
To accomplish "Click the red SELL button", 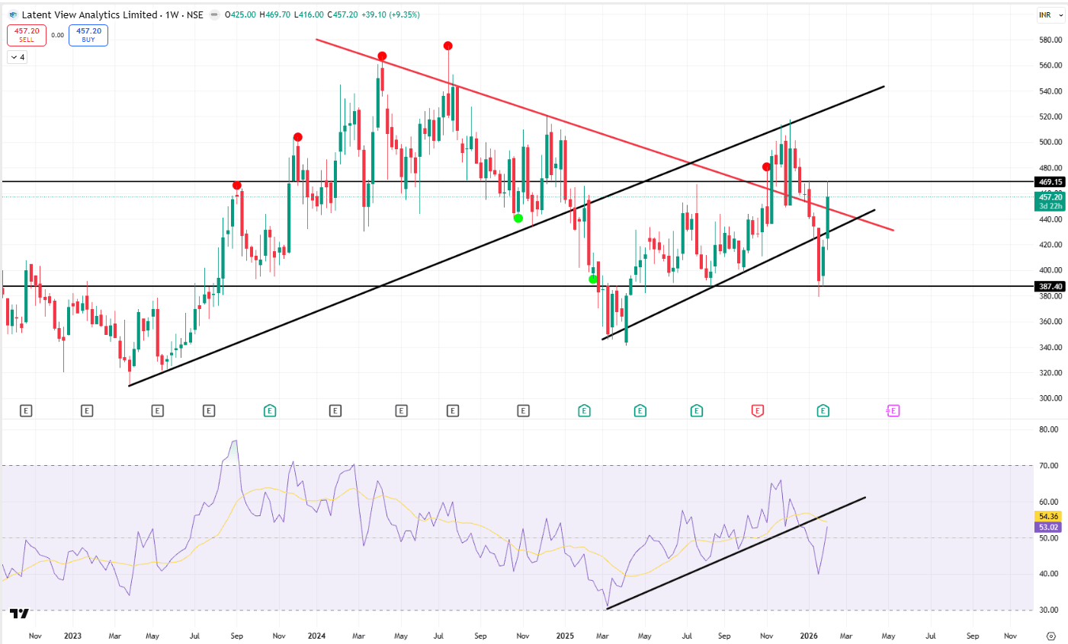I will (27, 35).
